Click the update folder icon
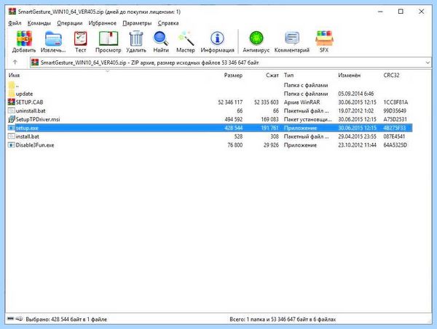Screen dimensions: 437x329 [11, 94]
